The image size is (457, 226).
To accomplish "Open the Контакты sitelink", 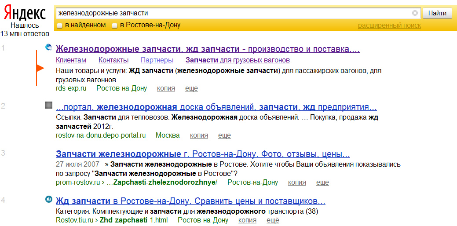I will point(113,60).
